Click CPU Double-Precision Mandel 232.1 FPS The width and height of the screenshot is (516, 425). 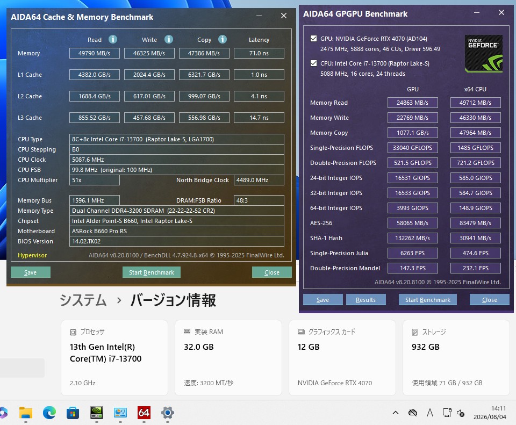(476, 268)
